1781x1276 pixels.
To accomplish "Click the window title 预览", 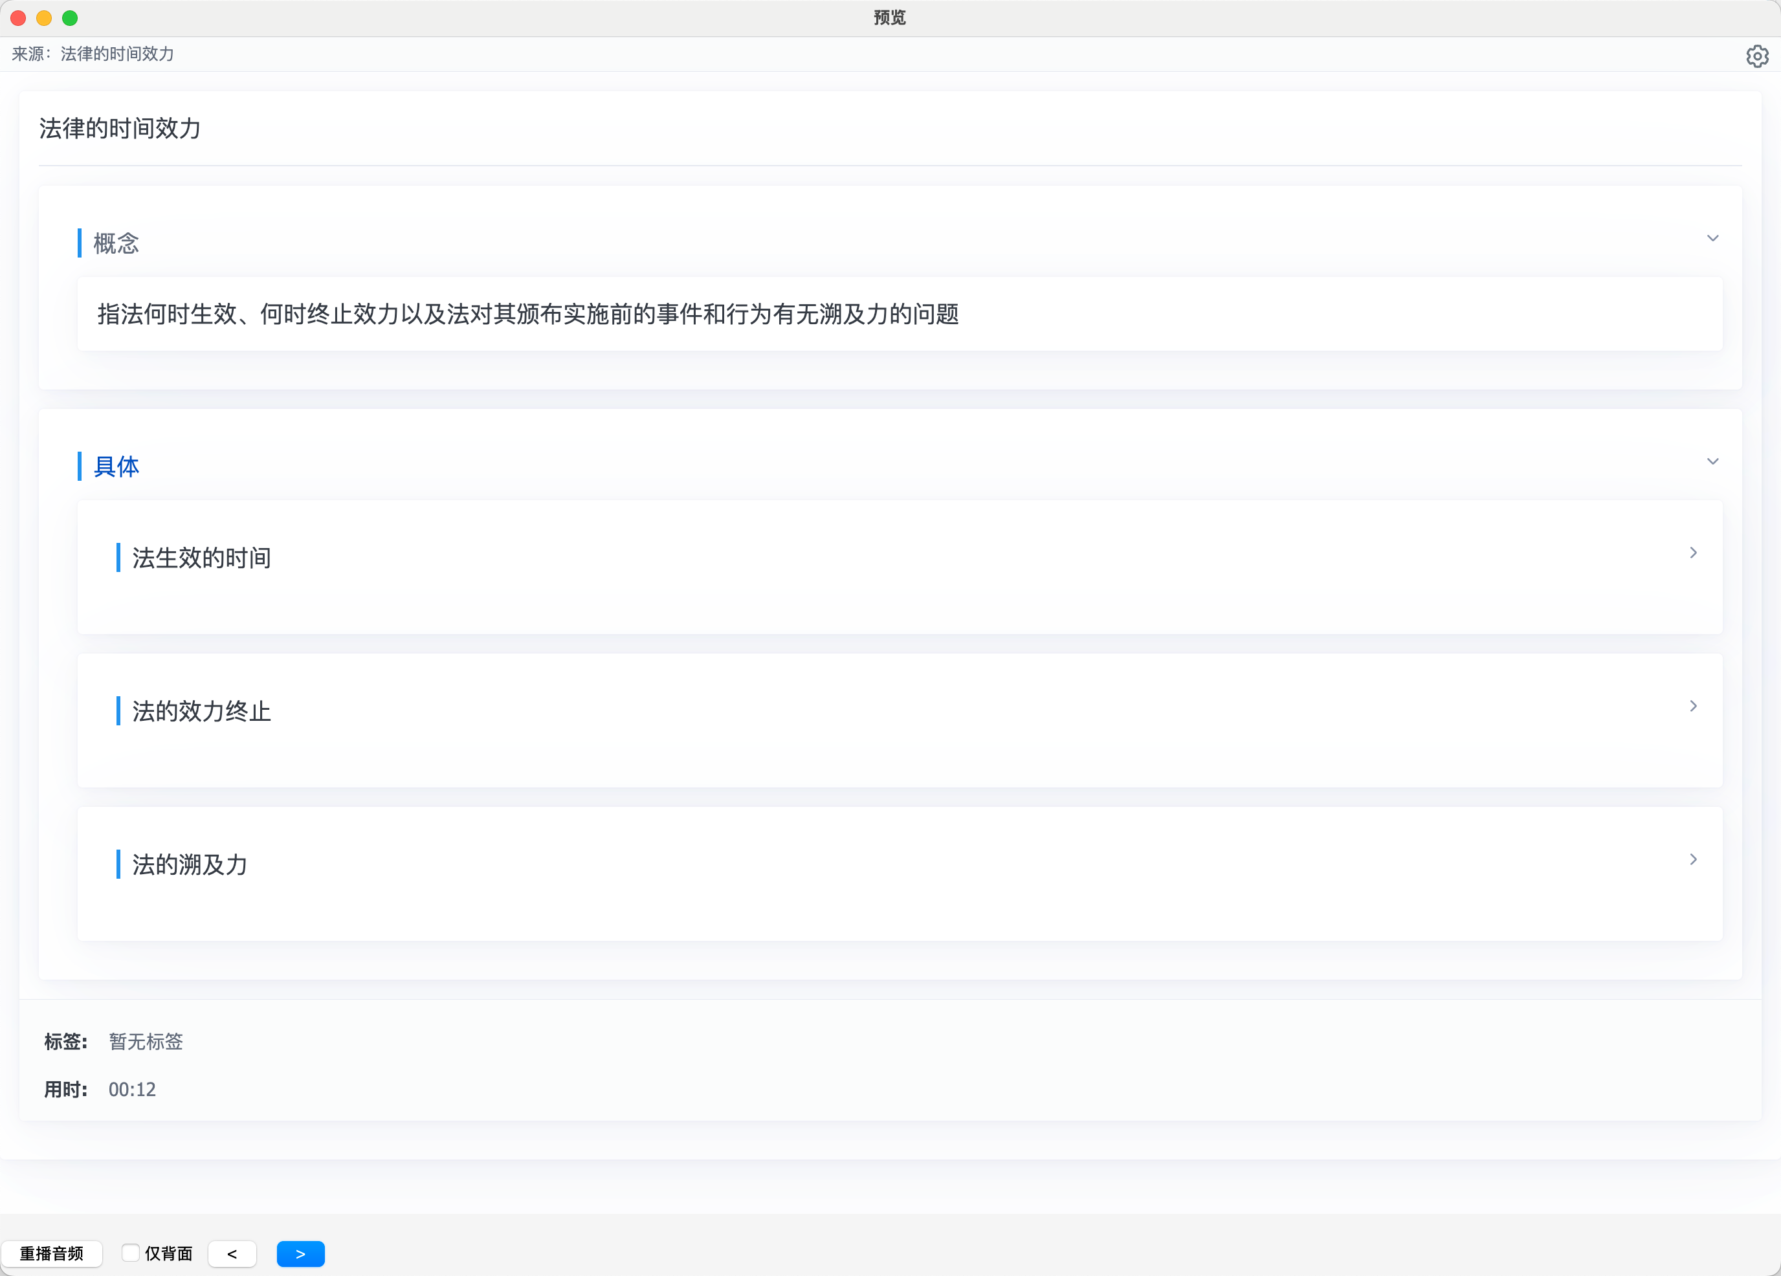I will (890, 17).
